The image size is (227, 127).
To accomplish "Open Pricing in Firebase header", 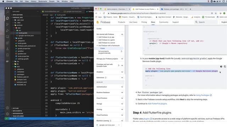I will [144, 22].
